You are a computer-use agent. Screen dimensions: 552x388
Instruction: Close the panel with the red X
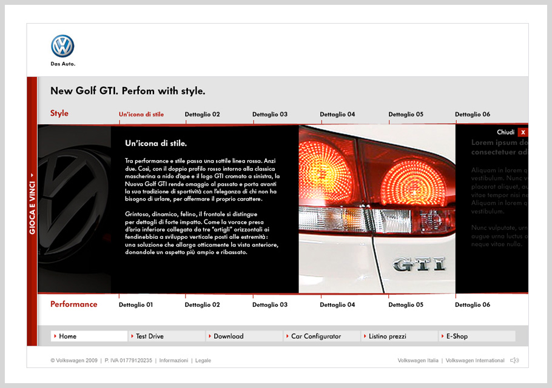point(523,132)
